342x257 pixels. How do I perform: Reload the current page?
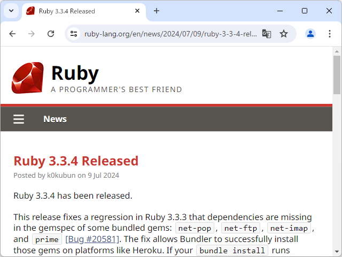[x=51, y=34]
